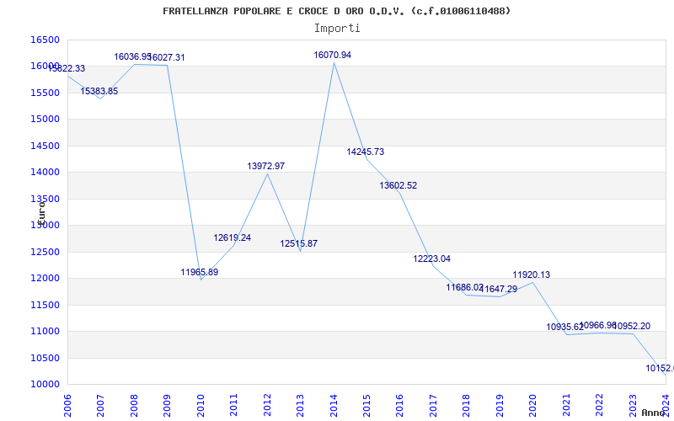Click the 2008 x-axis year label
This screenshot has height=421, width=674.
[134, 406]
